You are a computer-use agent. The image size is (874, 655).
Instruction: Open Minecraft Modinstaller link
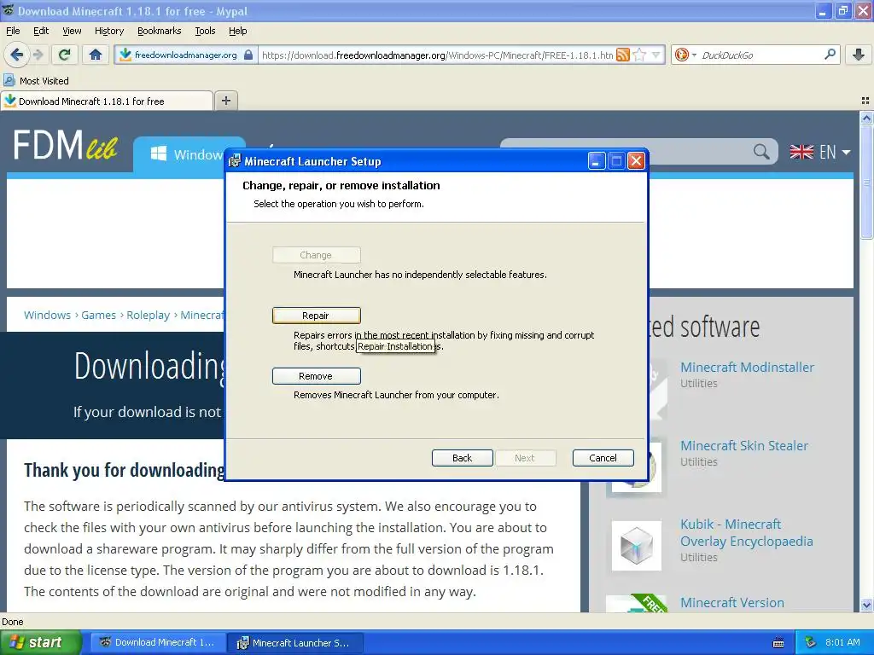747,367
